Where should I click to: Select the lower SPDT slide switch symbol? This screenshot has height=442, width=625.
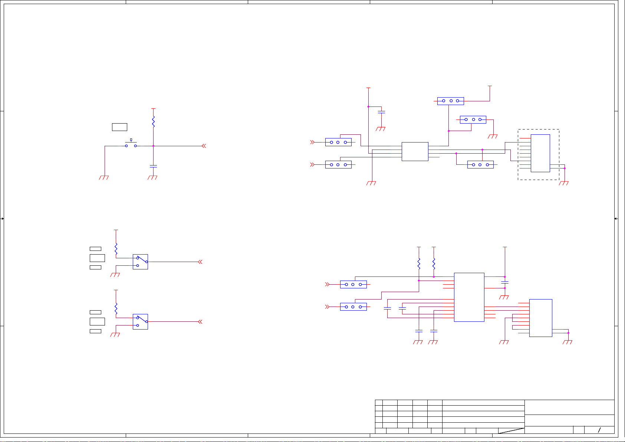tap(140, 322)
